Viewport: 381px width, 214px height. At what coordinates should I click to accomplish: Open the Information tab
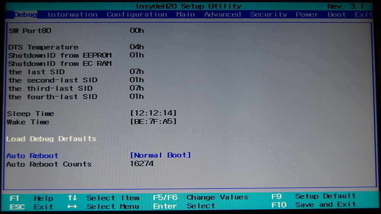tap(72, 14)
